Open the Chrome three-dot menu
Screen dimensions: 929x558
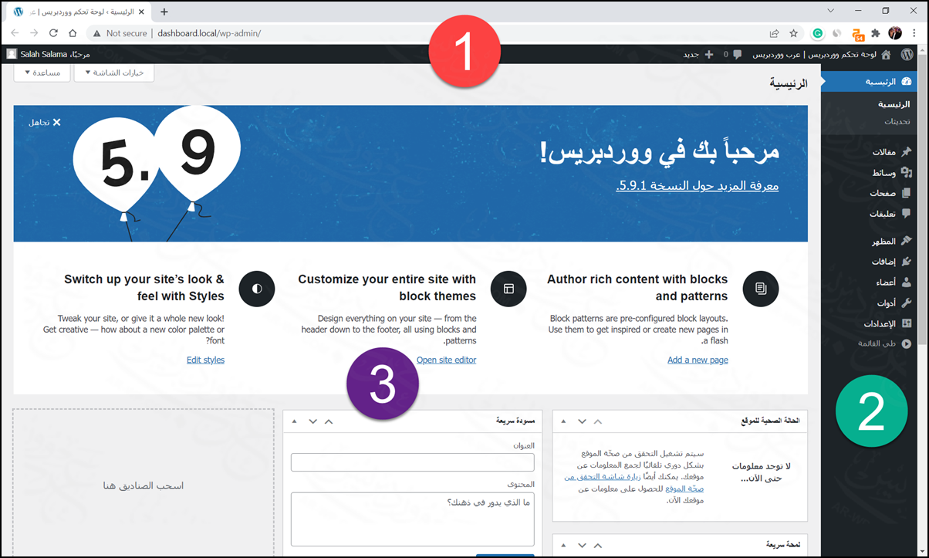tap(914, 33)
